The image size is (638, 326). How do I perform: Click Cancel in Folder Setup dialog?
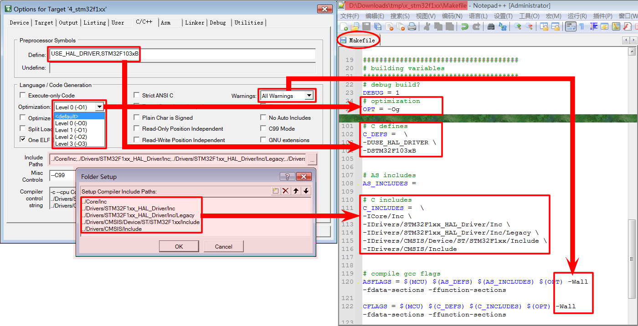pyautogui.click(x=223, y=246)
